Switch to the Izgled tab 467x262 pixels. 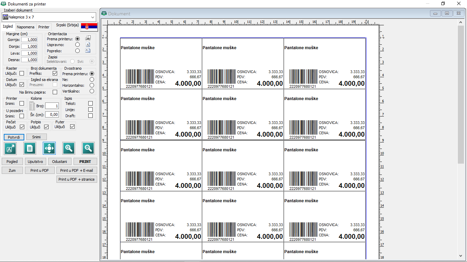8,26
